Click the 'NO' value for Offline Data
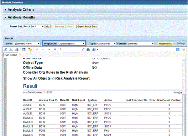This screenshot has height=136, width=188. 94,68
